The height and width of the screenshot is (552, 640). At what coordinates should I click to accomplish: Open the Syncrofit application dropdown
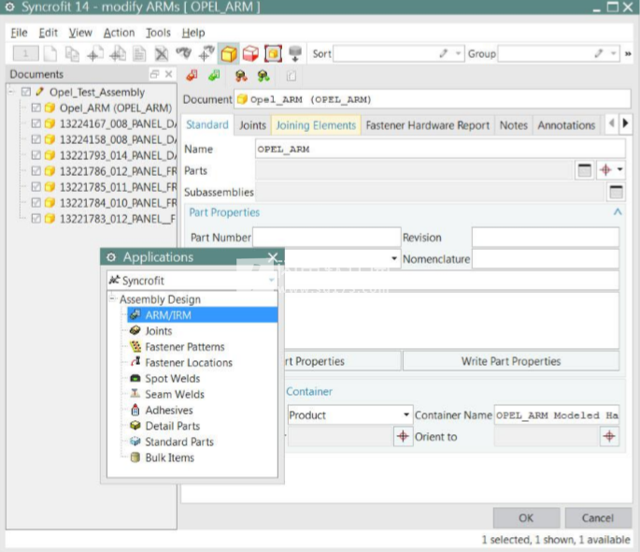[272, 281]
